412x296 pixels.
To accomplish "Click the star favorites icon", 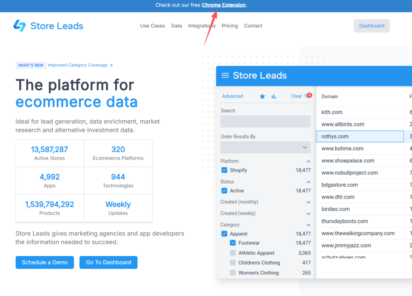I will click(262, 96).
